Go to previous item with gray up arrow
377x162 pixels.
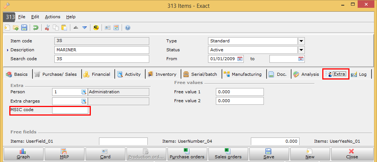point(76,27)
